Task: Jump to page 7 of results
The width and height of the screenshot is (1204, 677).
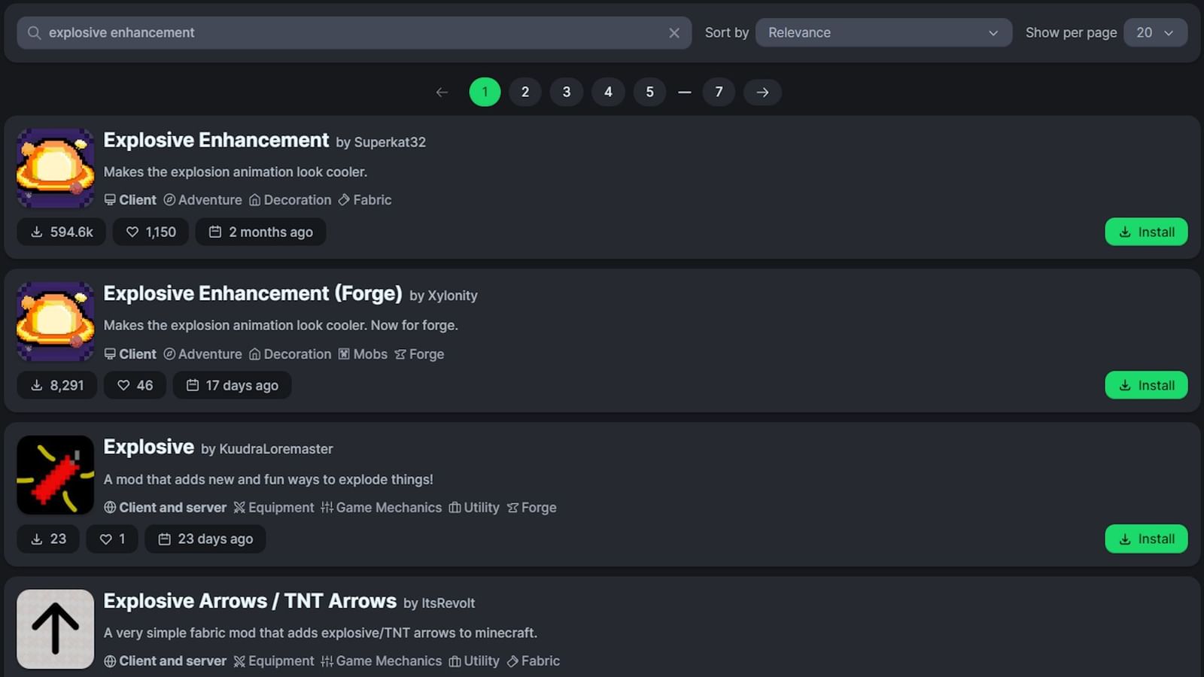Action: click(x=719, y=92)
